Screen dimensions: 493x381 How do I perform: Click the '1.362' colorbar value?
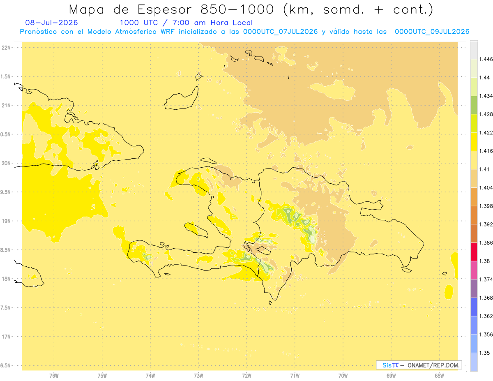click(486, 316)
